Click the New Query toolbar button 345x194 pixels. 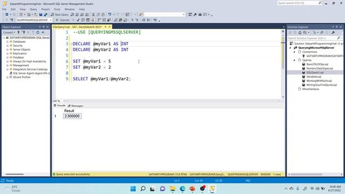(x=59, y=15)
